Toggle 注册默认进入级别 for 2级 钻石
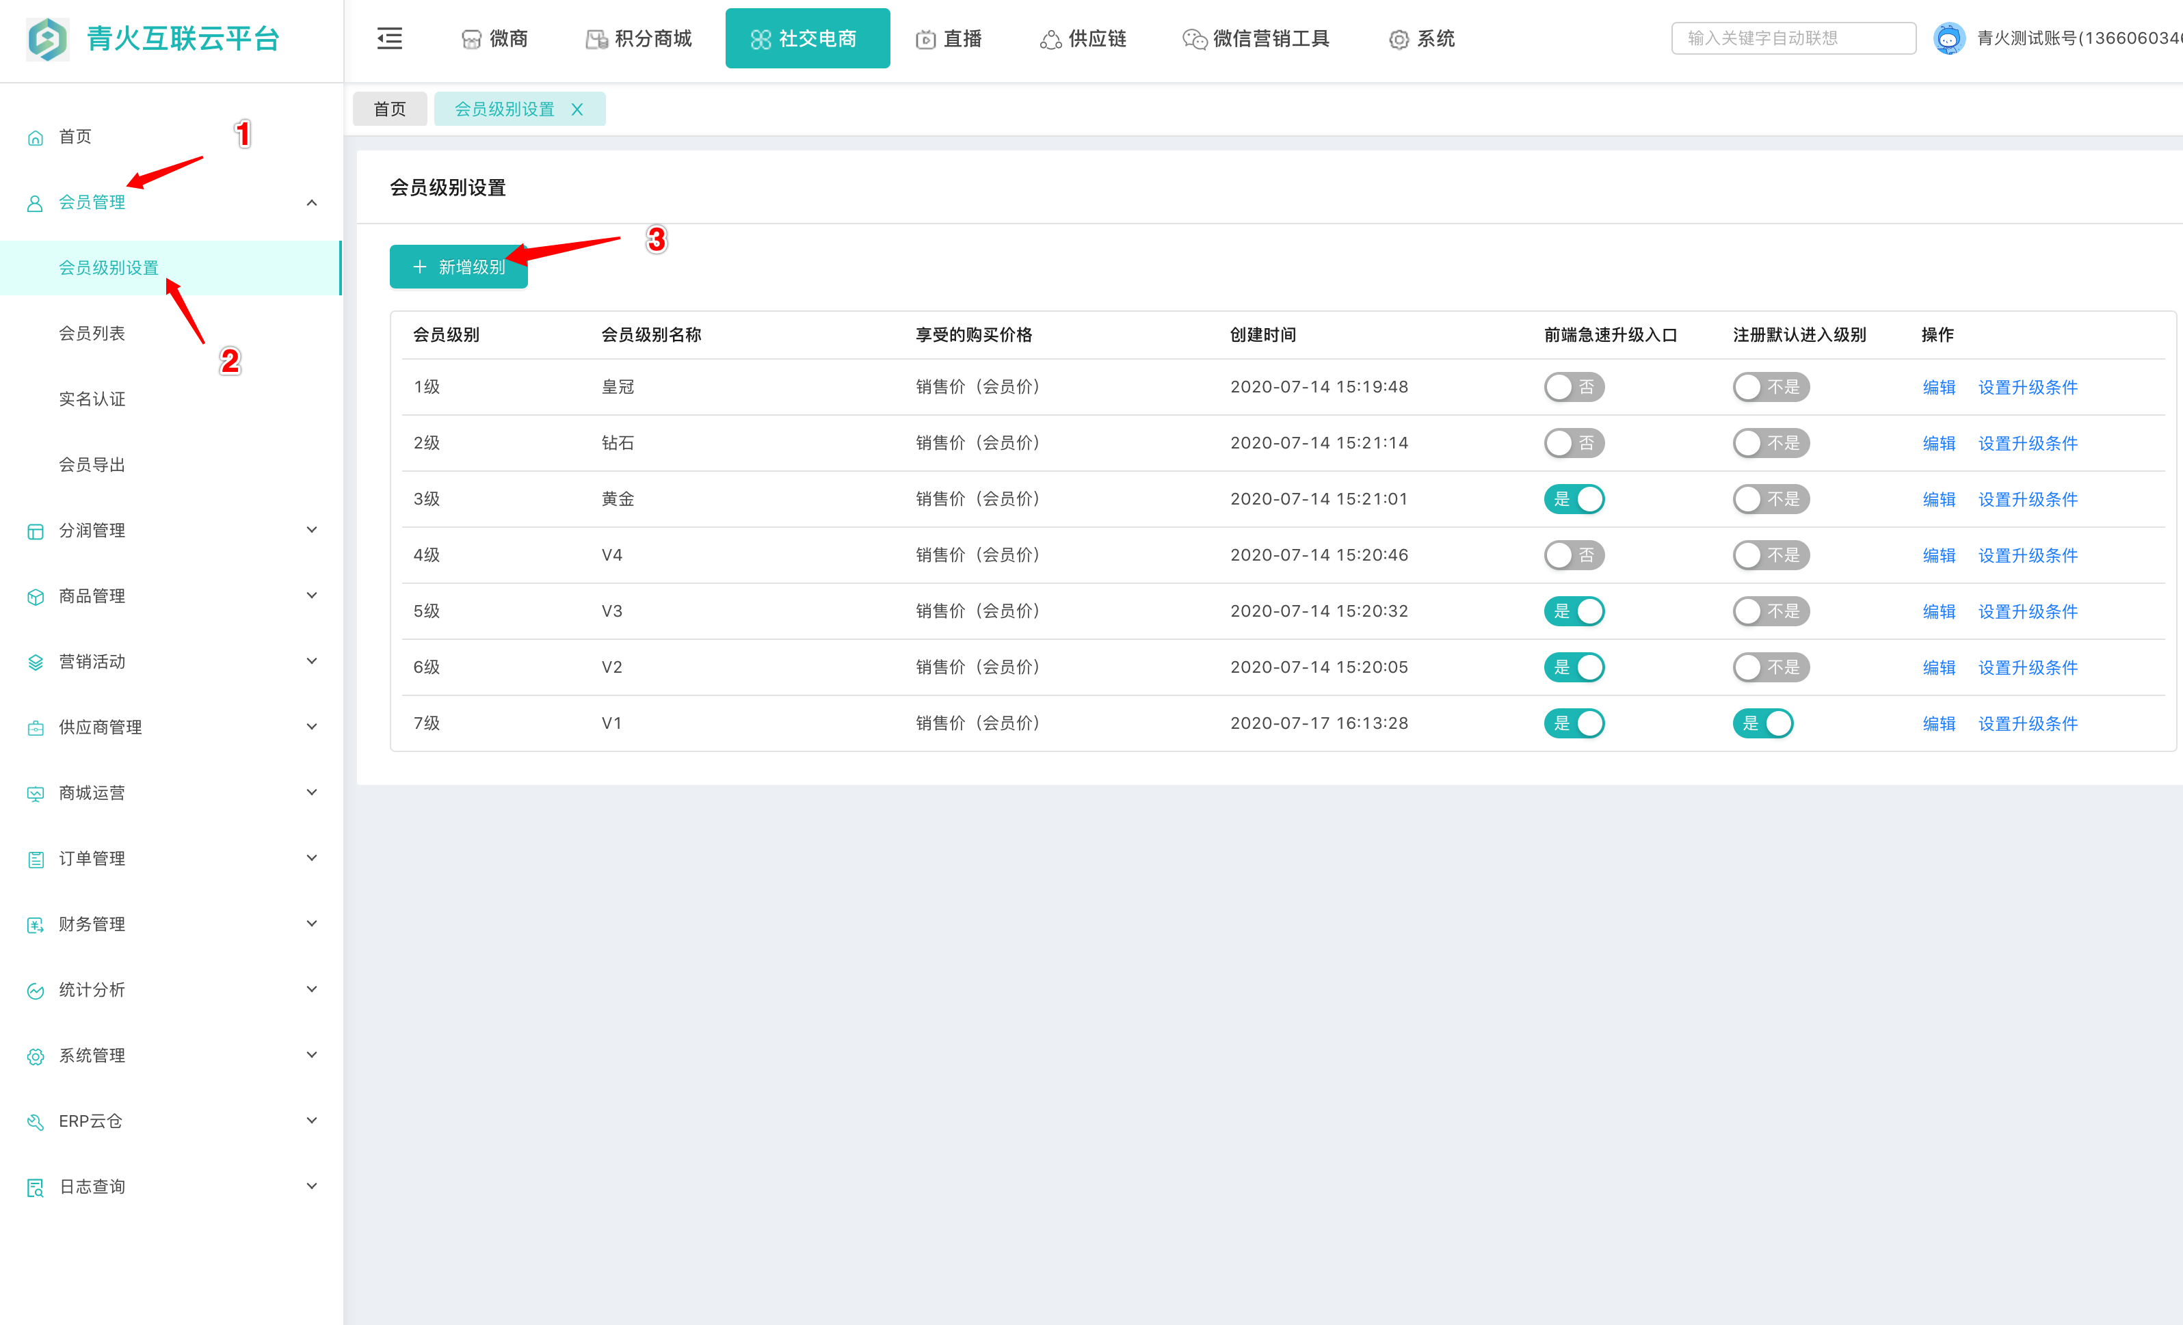 click(1771, 443)
